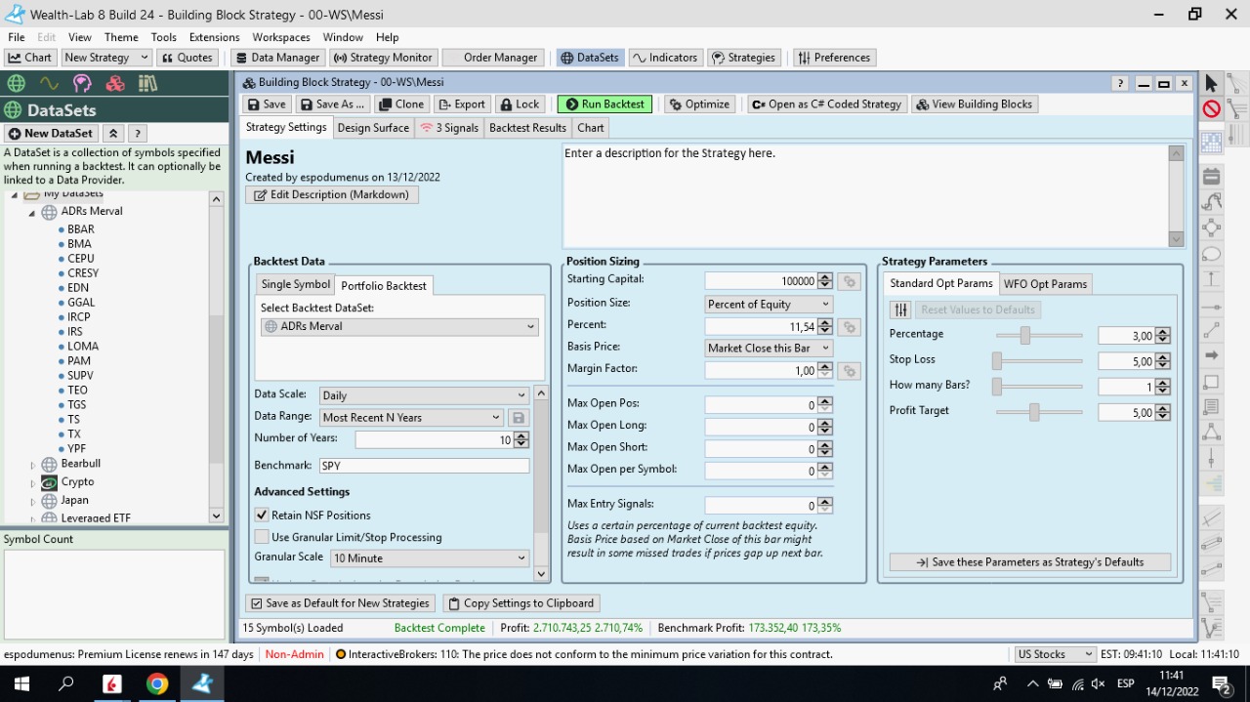Click the books library panel icon

click(147, 84)
